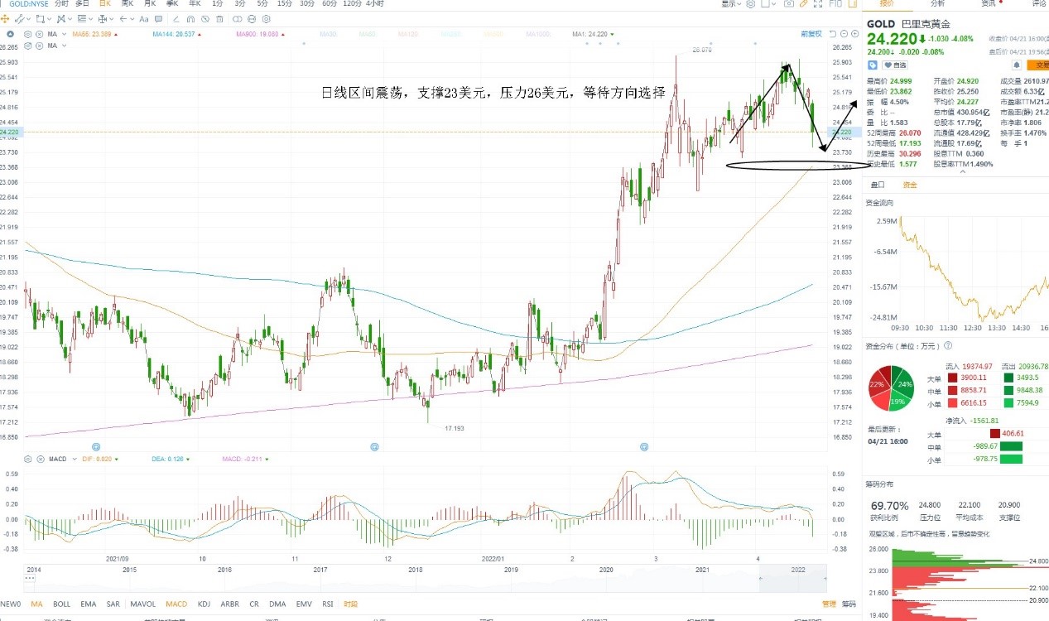Toggle the MA66 line legend entry

click(x=94, y=34)
